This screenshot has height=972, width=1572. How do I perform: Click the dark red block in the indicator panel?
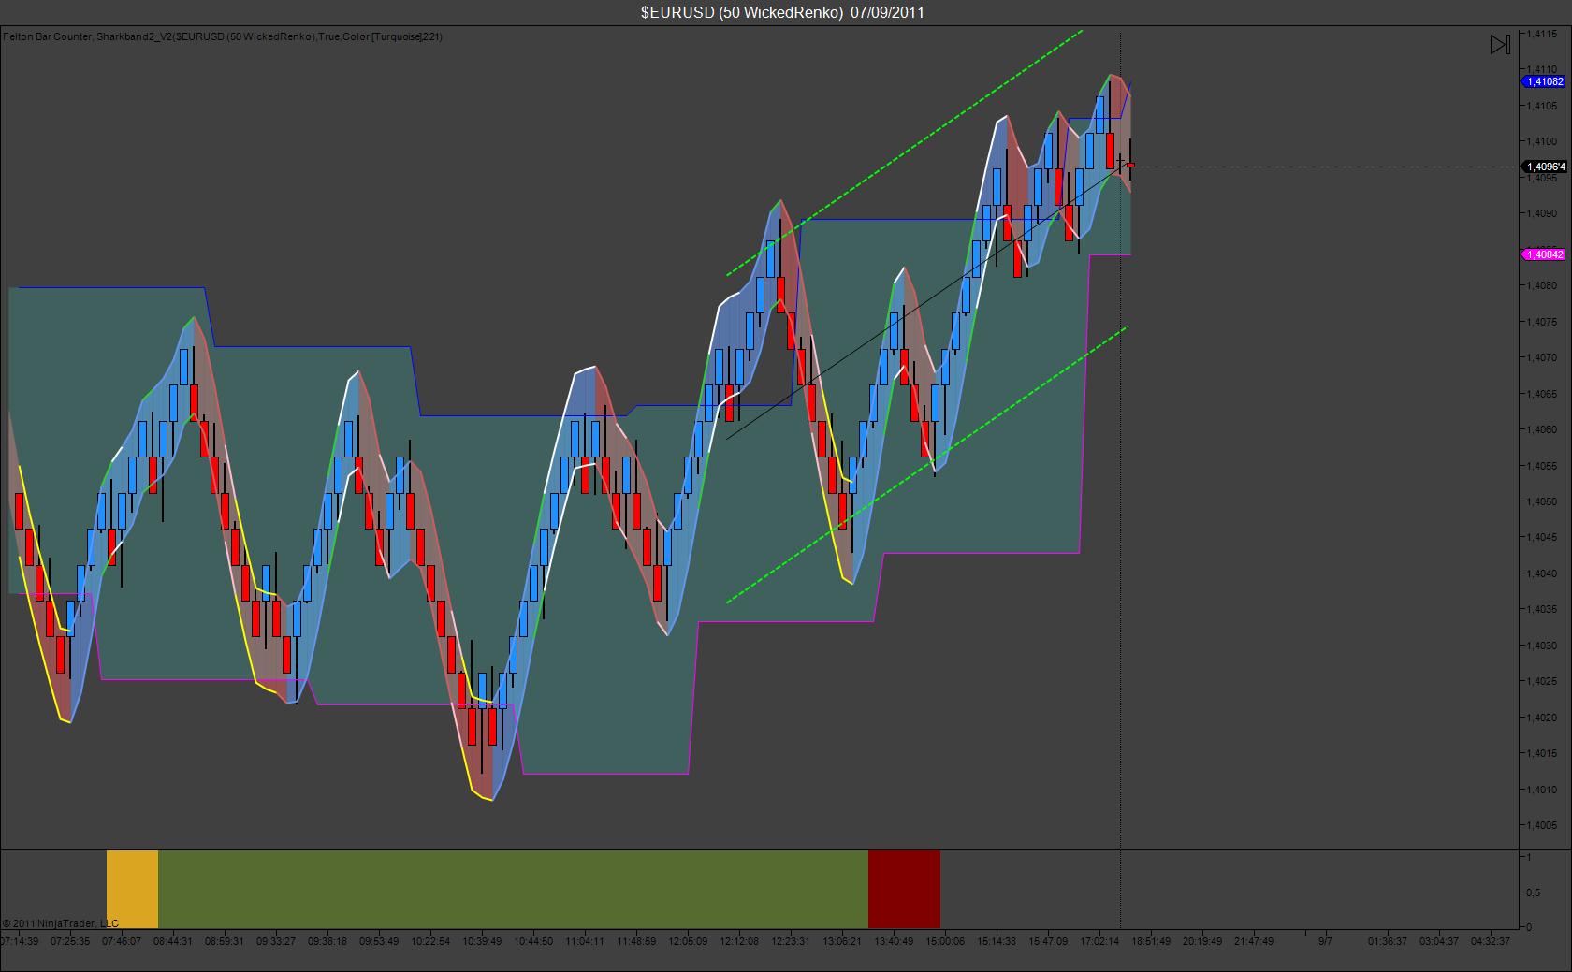coord(904,889)
